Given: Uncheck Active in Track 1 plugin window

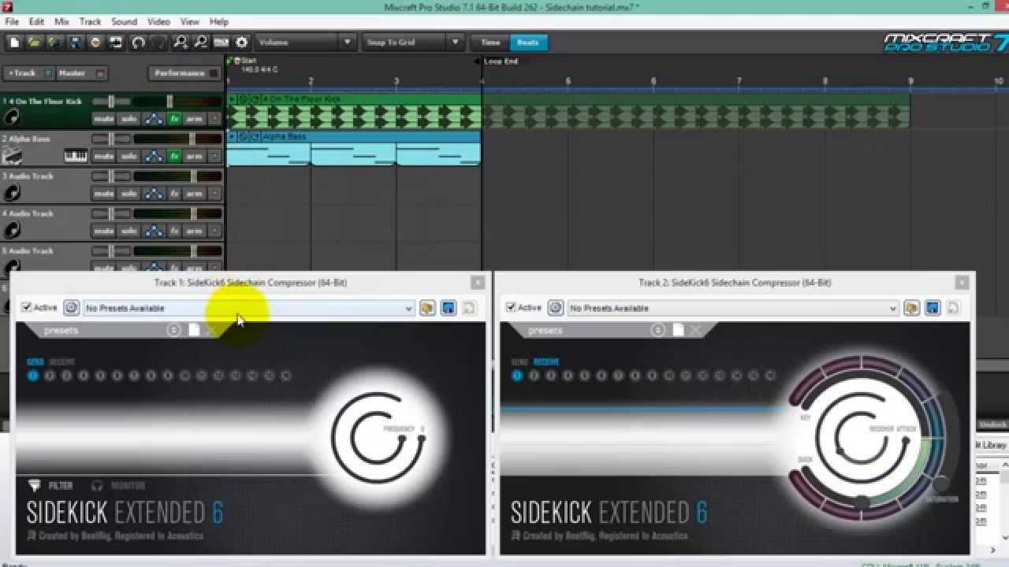Looking at the screenshot, I should (27, 308).
